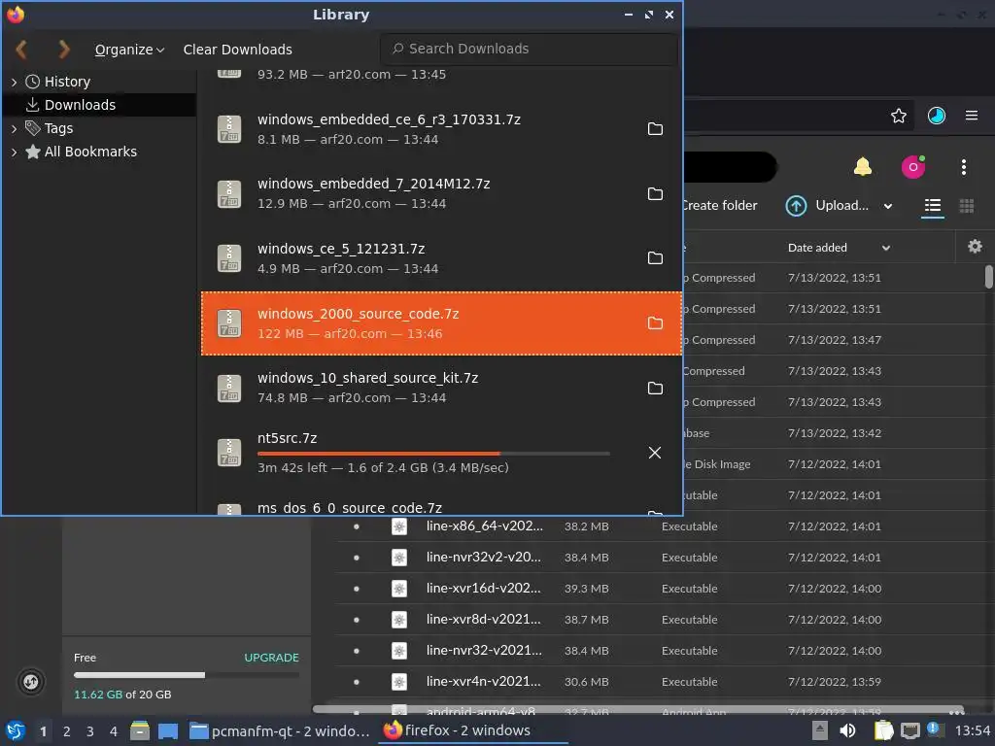
Task: Select Downloads in the Library sidebar
Action: pos(100,105)
